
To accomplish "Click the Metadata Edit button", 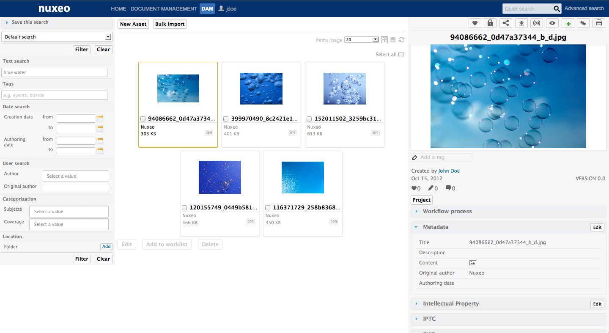I will [x=597, y=227].
